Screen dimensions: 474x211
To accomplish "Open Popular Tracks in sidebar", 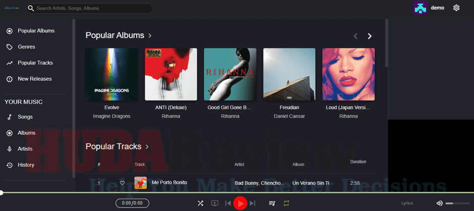I will click(35, 63).
